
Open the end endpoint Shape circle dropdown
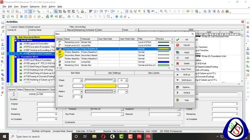pyautogui.click(x=126, y=80)
